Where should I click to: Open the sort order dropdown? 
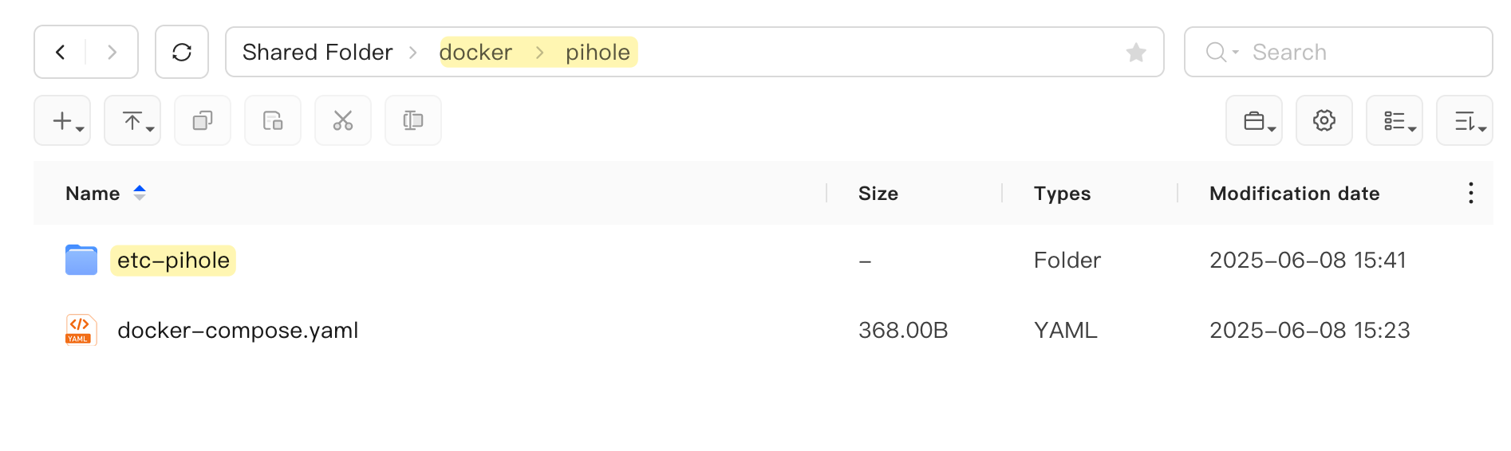coord(1465,121)
